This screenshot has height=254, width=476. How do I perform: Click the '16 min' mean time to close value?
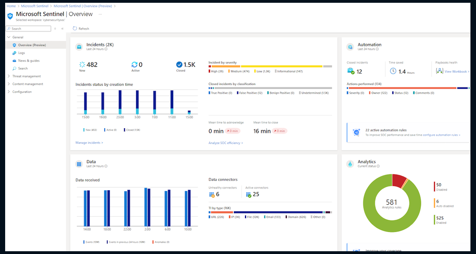pos(262,131)
